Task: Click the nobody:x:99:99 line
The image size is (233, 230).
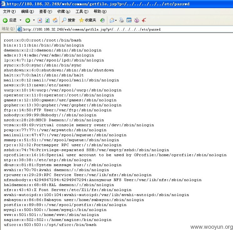Action: pyautogui.click(x=50, y=115)
